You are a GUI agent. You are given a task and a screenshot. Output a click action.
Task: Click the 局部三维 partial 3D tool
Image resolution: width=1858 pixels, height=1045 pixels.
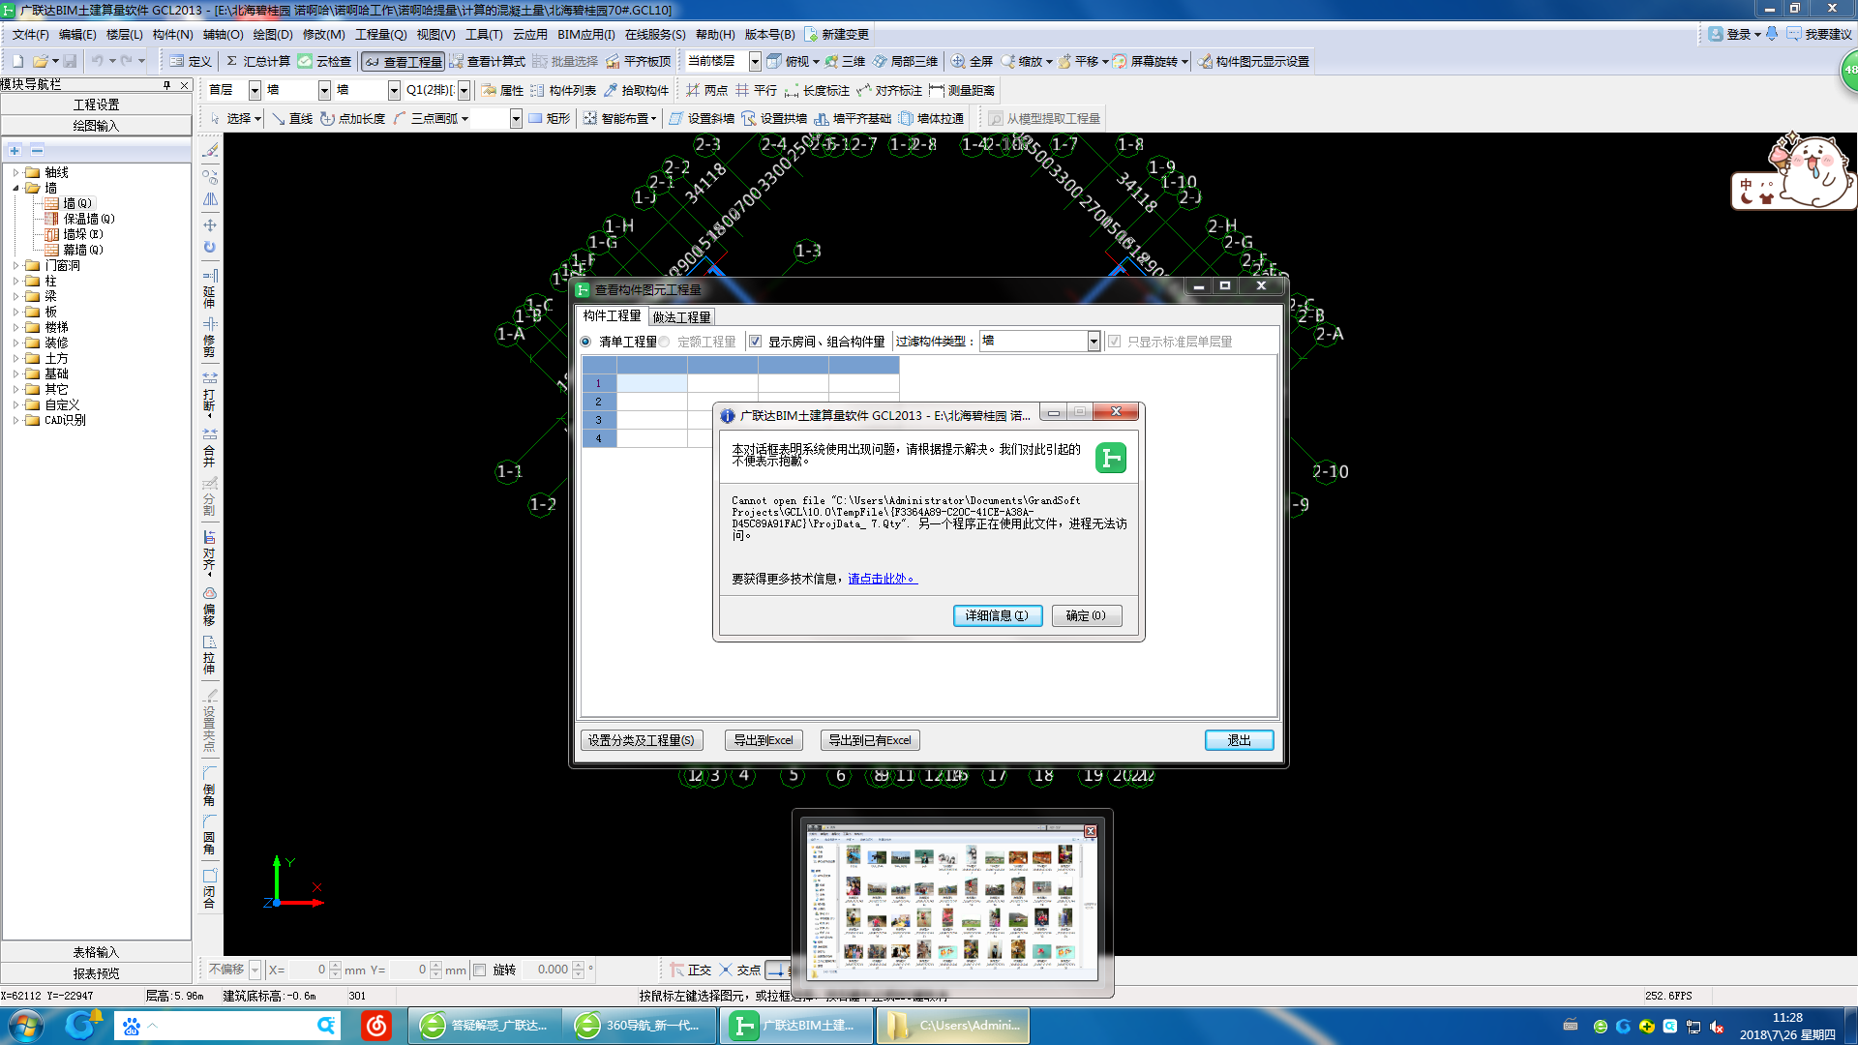click(x=906, y=61)
